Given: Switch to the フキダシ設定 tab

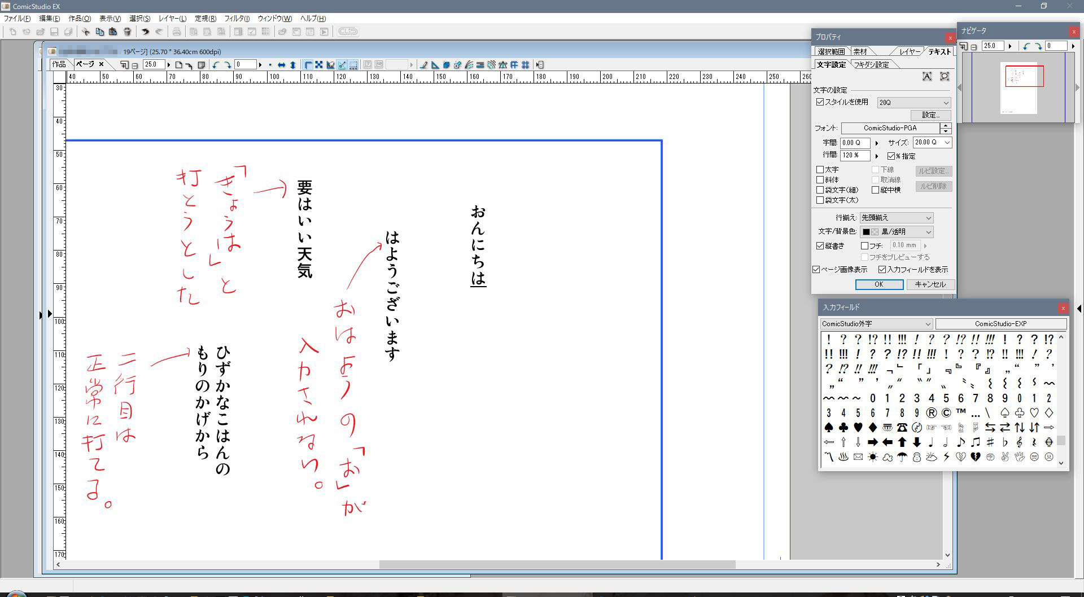Looking at the screenshot, I should click(871, 65).
